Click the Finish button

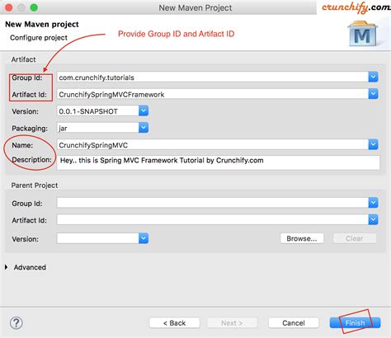click(355, 323)
